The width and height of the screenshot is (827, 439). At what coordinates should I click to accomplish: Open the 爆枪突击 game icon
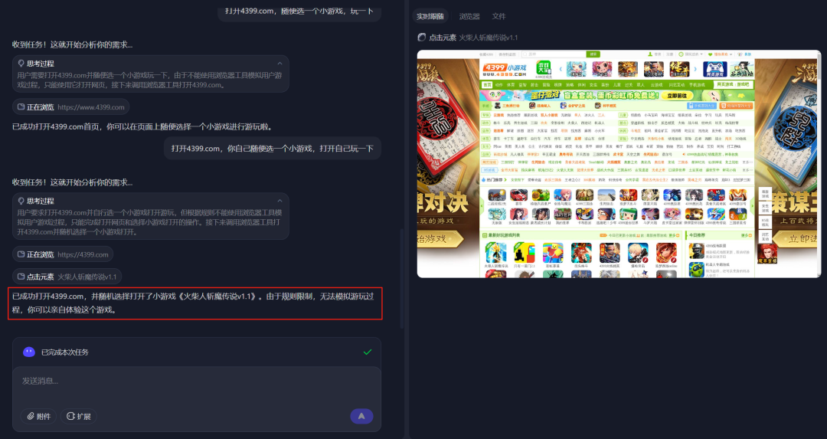[x=638, y=253]
